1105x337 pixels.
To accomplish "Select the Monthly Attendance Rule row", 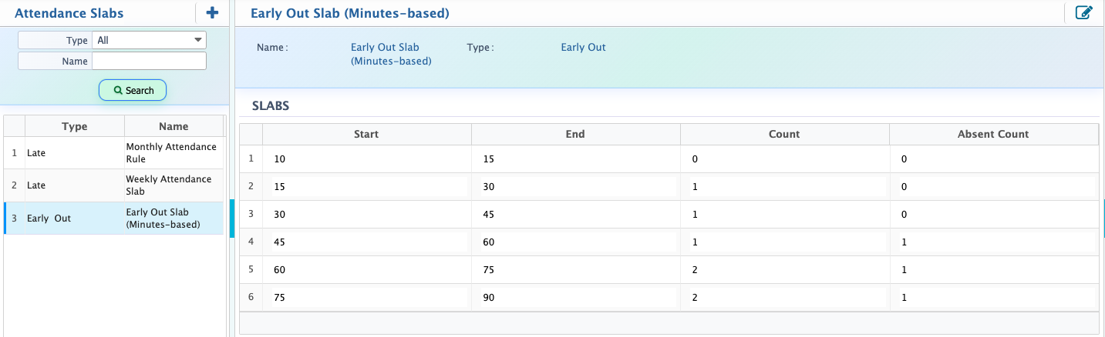I will [x=114, y=153].
